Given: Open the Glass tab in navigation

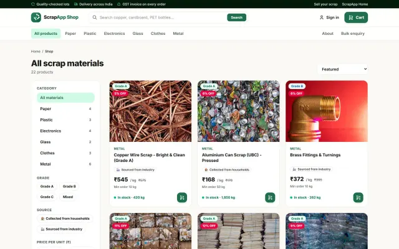Looking at the screenshot, I should coord(138,33).
